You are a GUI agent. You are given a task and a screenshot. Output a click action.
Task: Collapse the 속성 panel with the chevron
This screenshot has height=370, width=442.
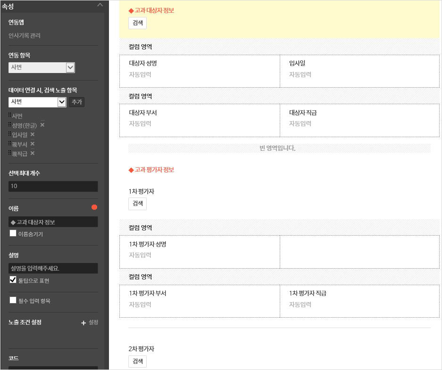click(100, 5)
